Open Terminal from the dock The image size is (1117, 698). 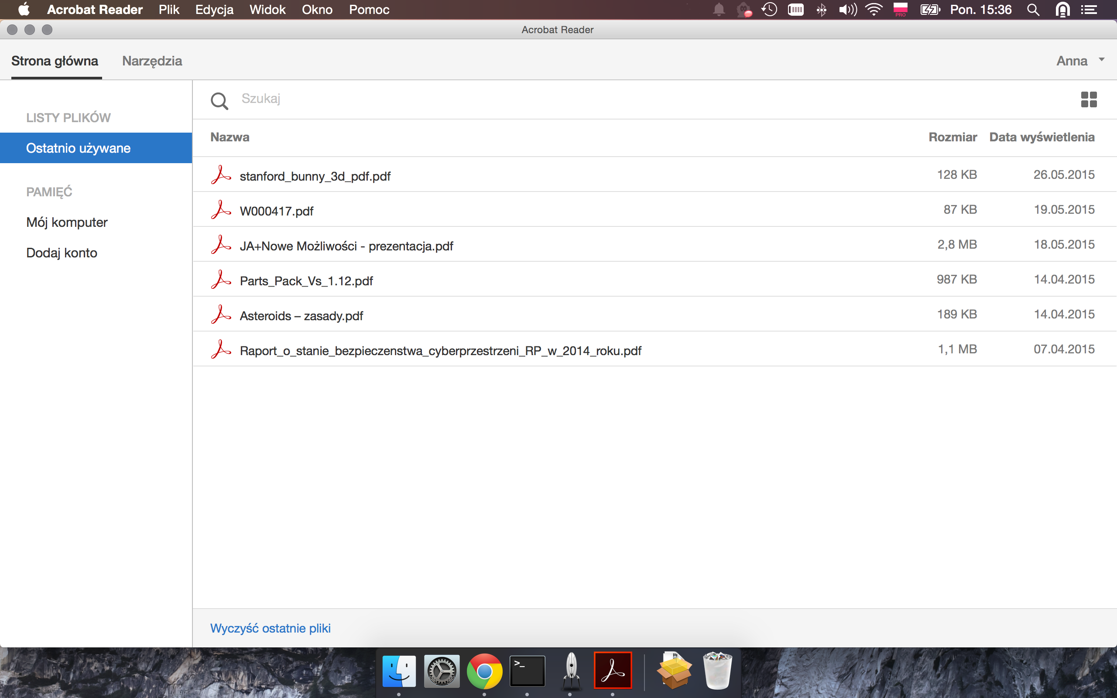(527, 671)
